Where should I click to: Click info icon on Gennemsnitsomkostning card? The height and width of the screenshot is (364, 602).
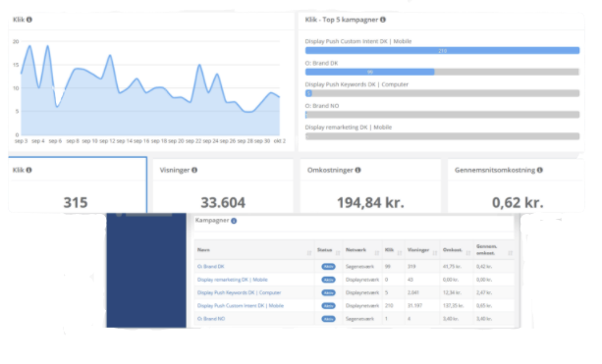[x=540, y=170]
